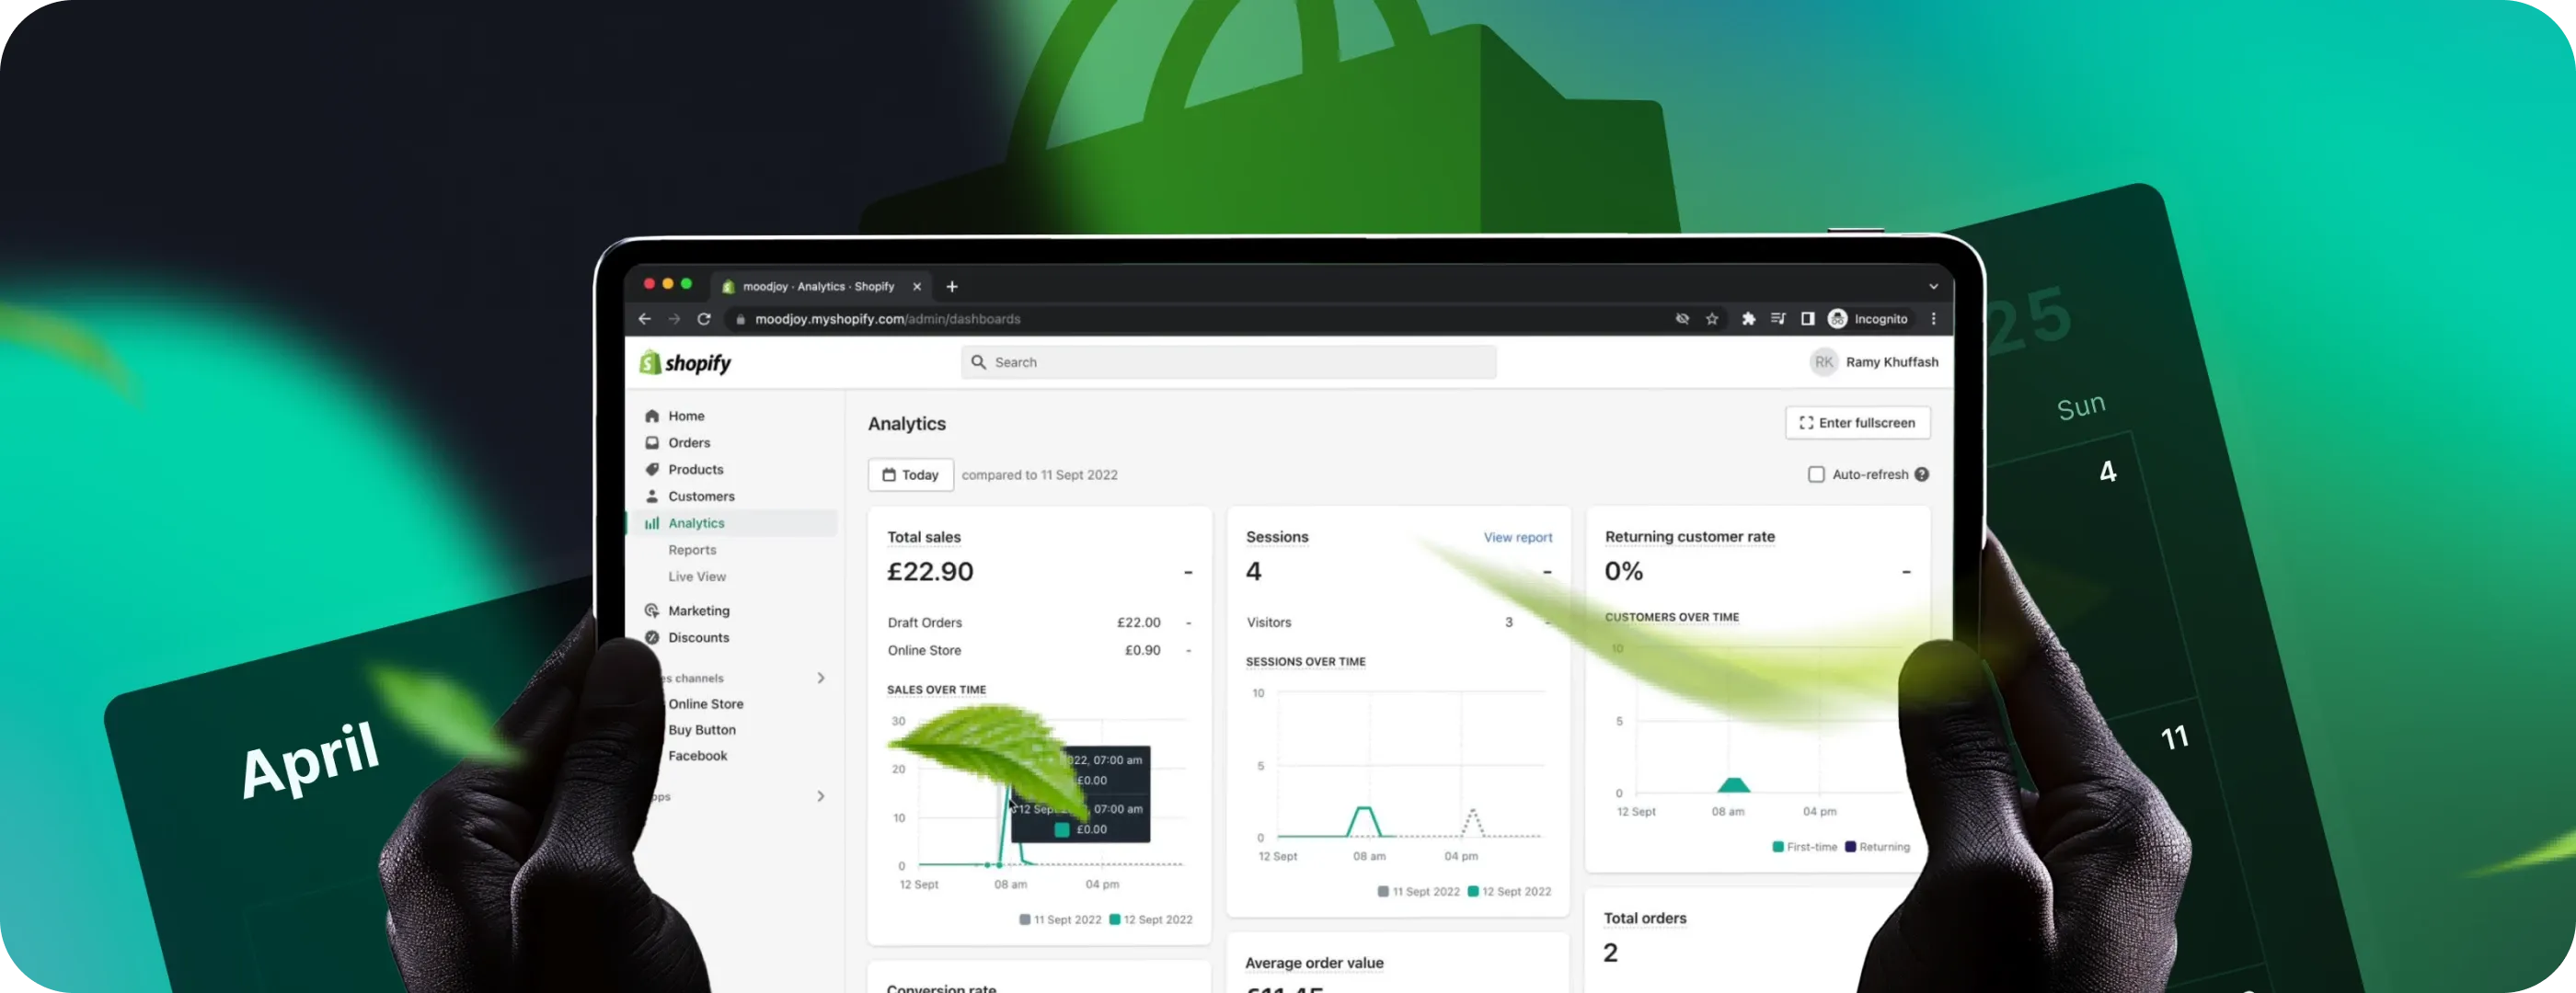
Task: Open new browser tab
Action: coord(952,287)
